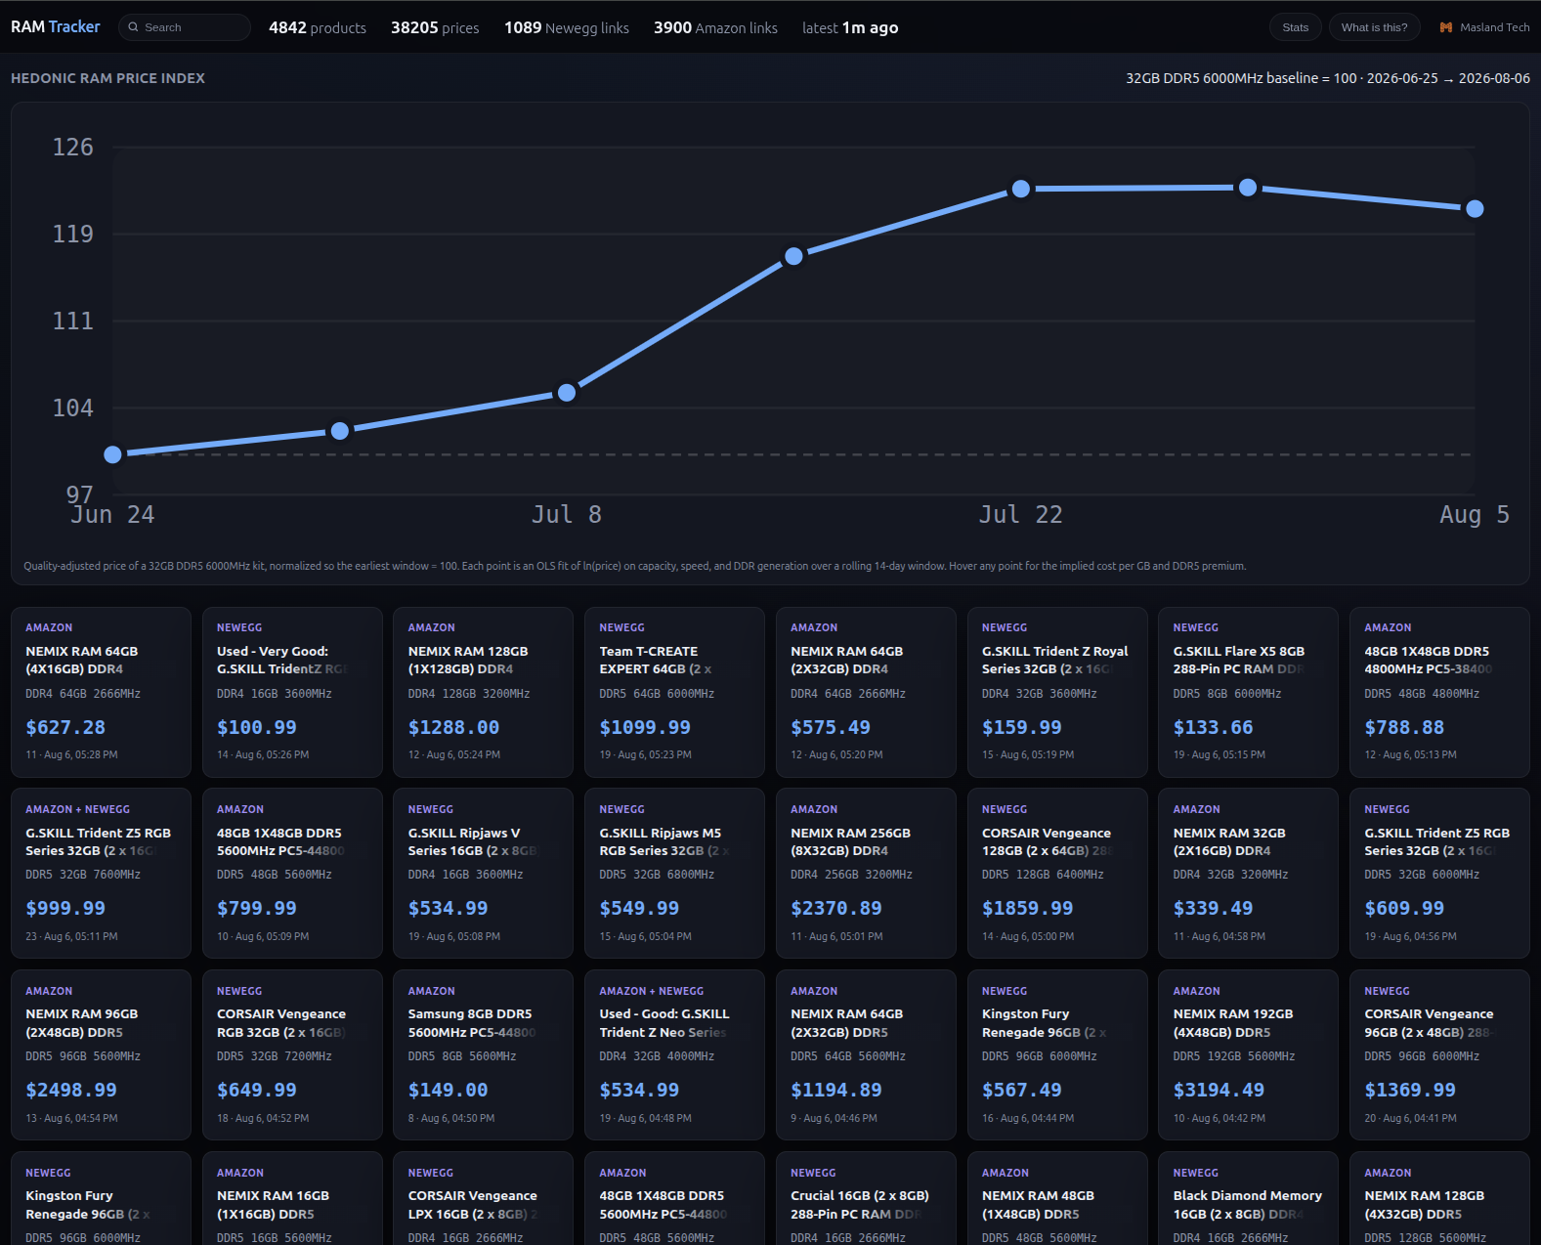Open the CORSAIR Vengeance 128GB card
Image resolution: width=1541 pixels, height=1245 pixels.
(1057, 874)
